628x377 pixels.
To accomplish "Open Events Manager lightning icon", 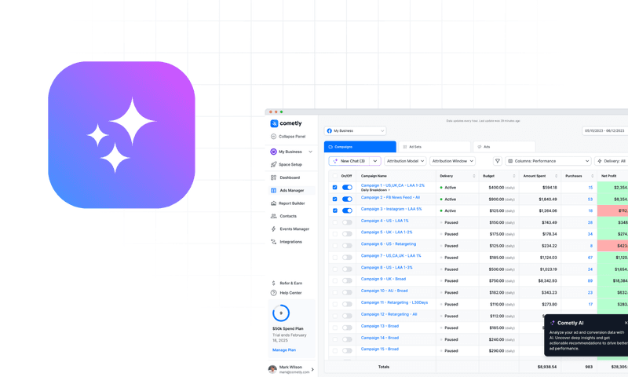I will tap(273, 229).
